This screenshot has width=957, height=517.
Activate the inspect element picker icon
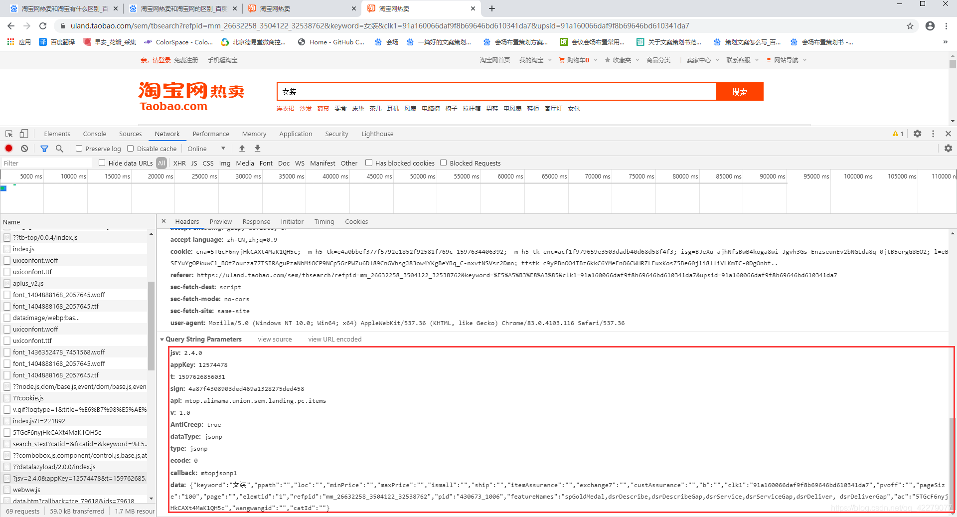pyautogui.click(x=9, y=134)
